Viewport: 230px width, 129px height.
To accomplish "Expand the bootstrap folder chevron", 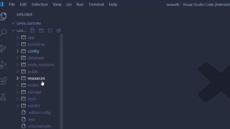I will [18, 44].
